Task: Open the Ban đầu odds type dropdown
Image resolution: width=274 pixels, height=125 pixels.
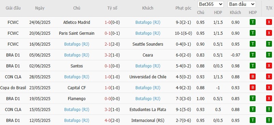Action: pyautogui.click(x=242, y=4)
